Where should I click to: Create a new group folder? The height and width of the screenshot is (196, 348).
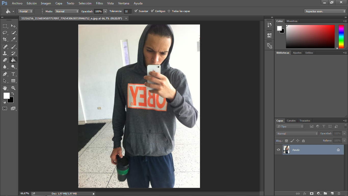pyautogui.click(x=325, y=193)
